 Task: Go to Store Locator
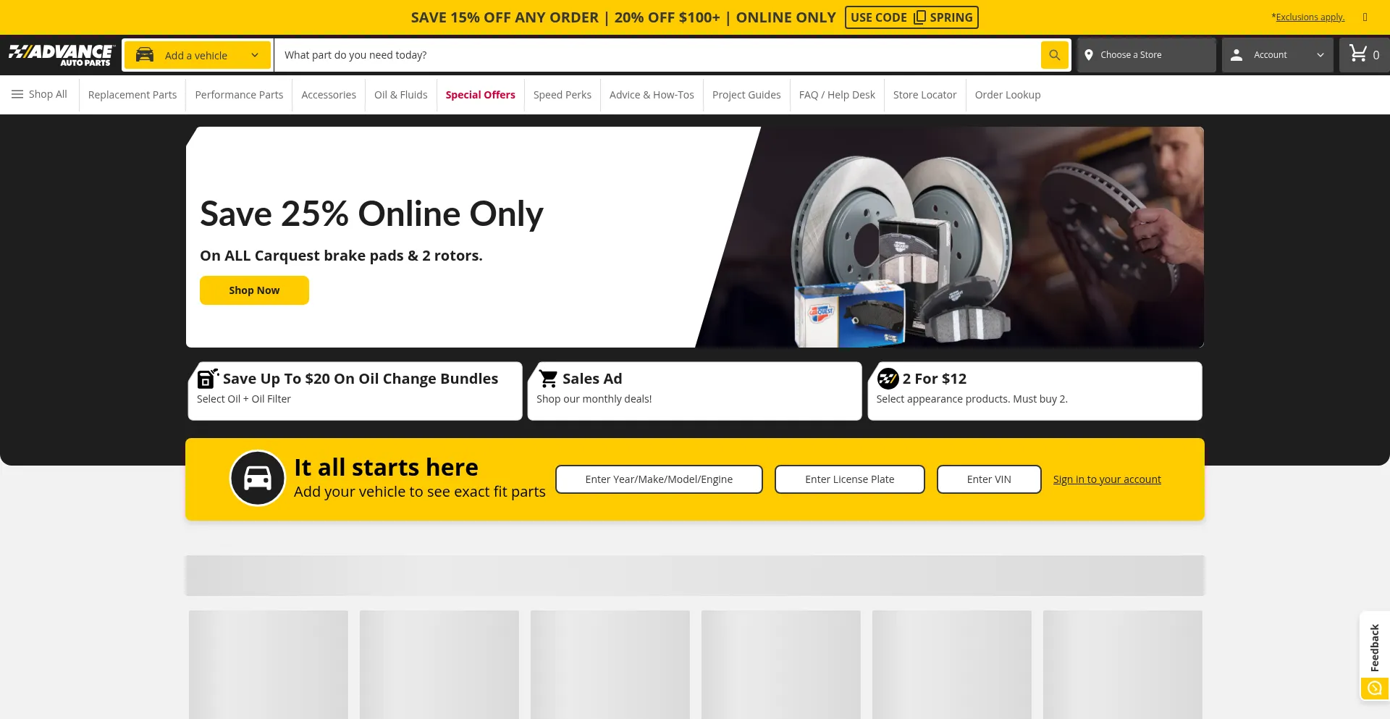924,95
